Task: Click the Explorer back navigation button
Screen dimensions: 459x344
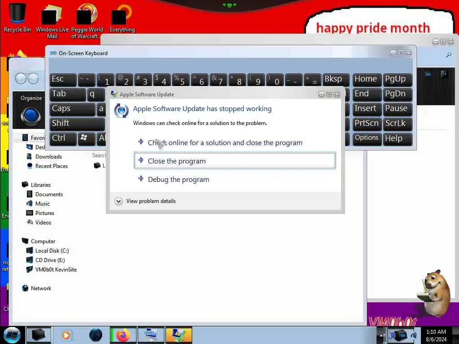Action: (21, 78)
